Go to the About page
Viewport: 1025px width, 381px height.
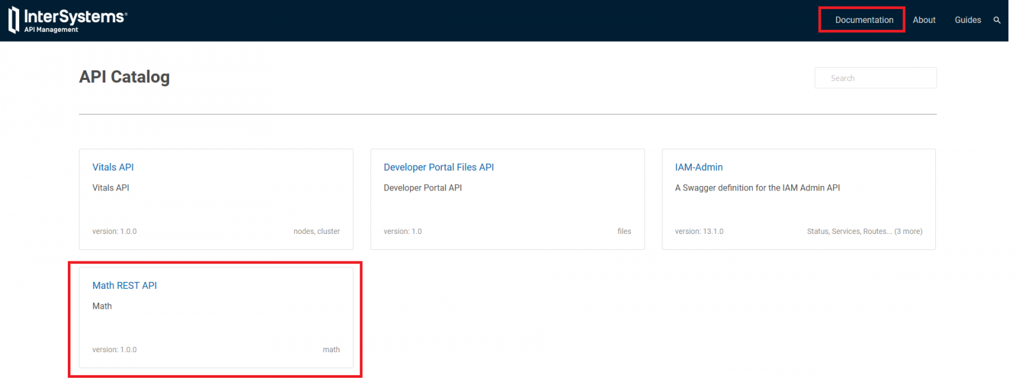(924, 20)
